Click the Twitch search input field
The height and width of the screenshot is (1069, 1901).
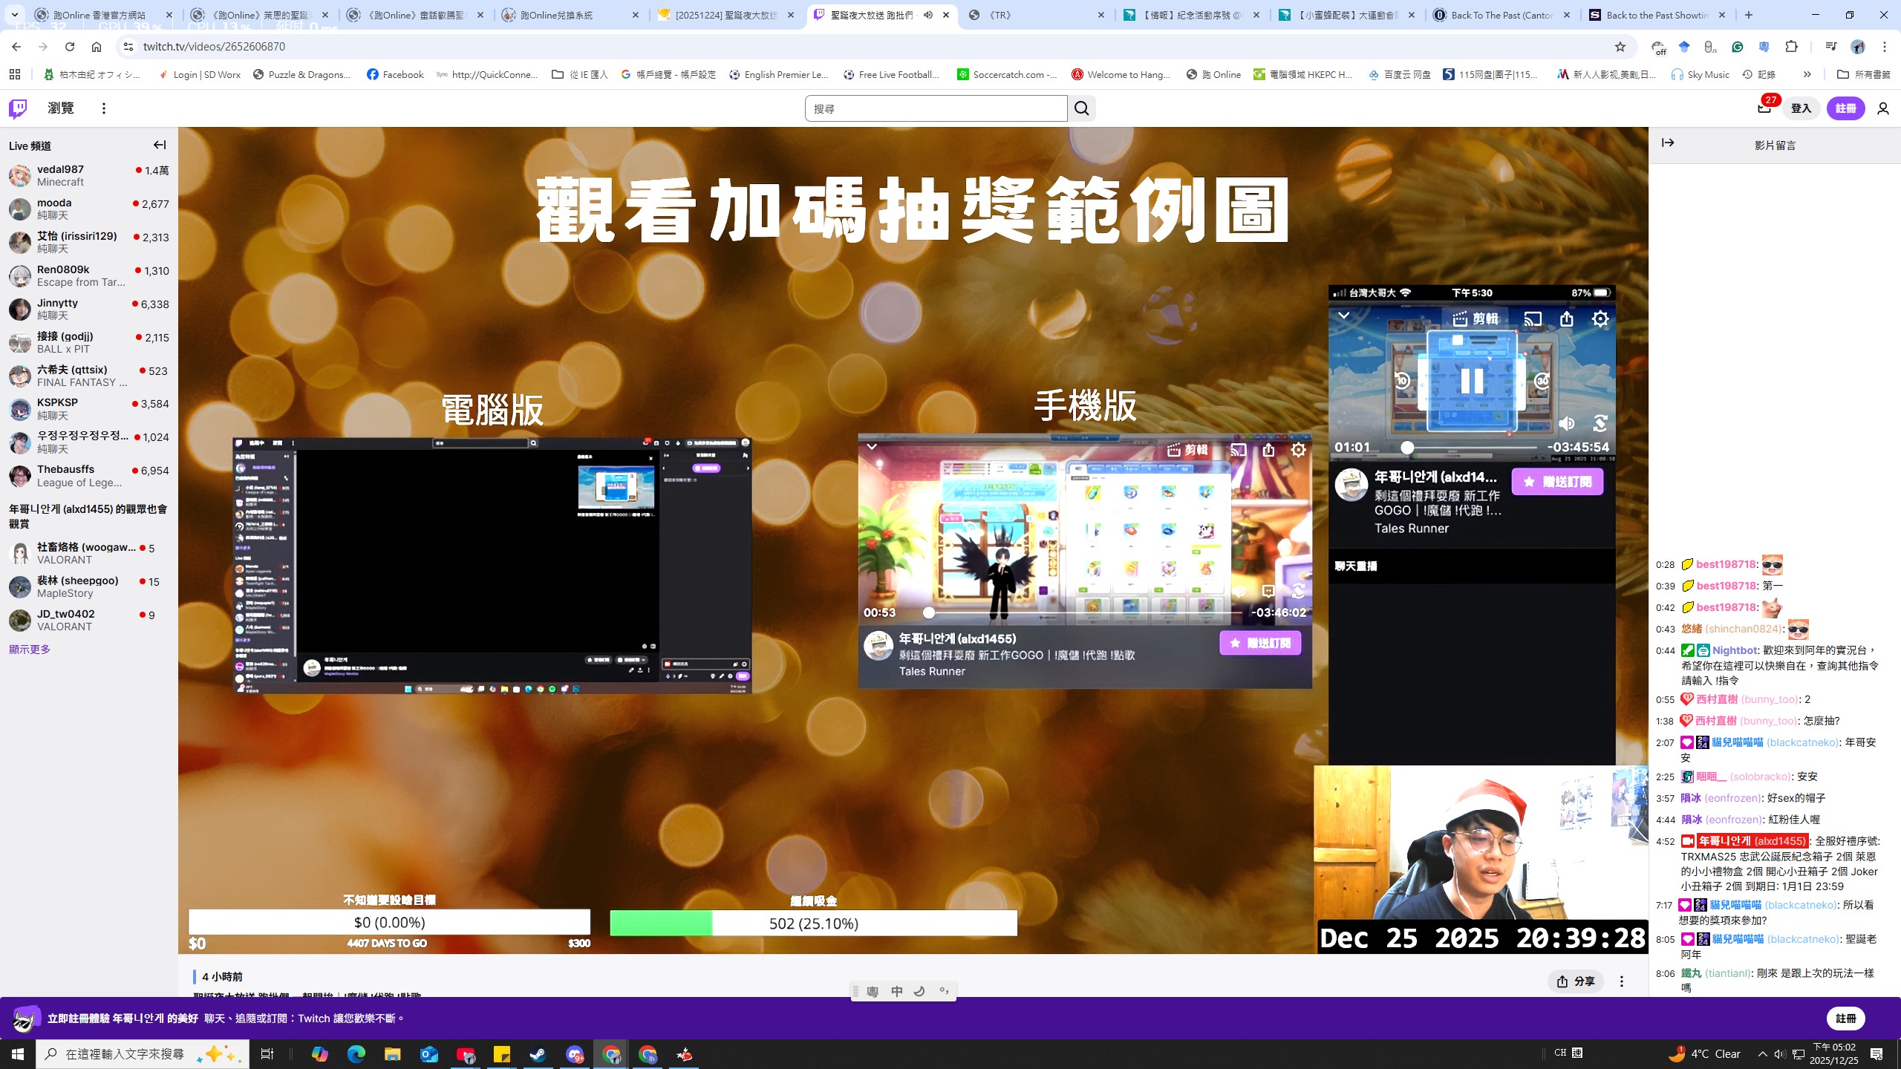(936, 108)
